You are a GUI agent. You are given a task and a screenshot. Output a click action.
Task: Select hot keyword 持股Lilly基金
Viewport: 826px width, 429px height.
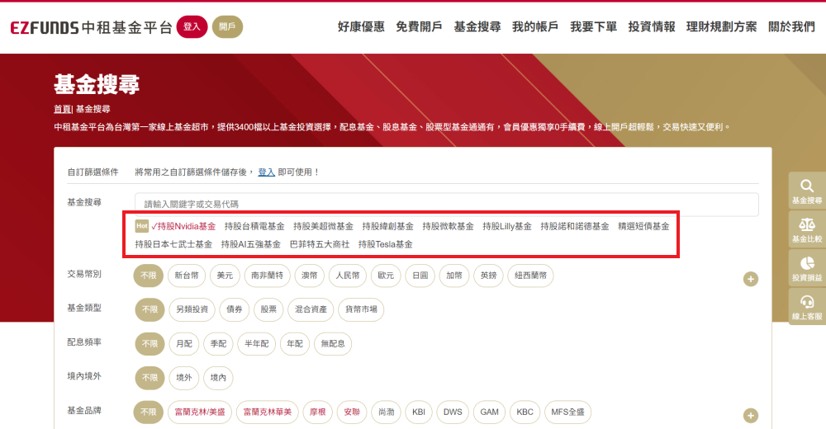point(507,226)
